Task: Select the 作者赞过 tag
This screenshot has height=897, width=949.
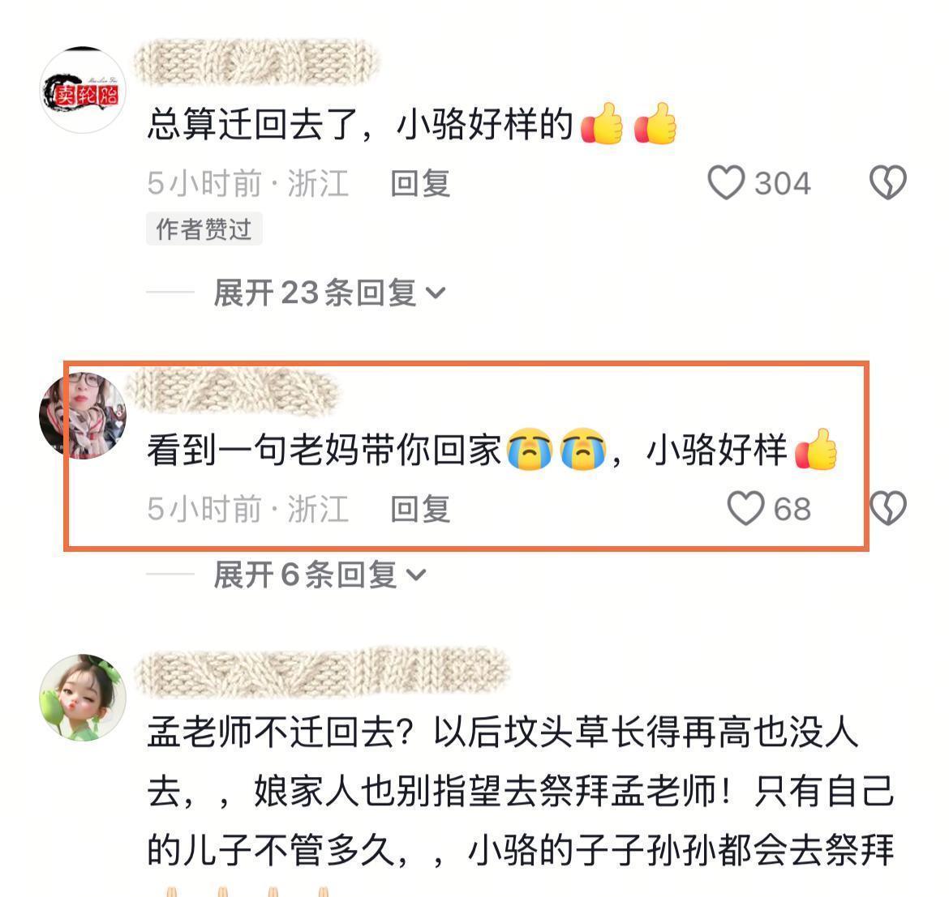Action: click(204, 229)
